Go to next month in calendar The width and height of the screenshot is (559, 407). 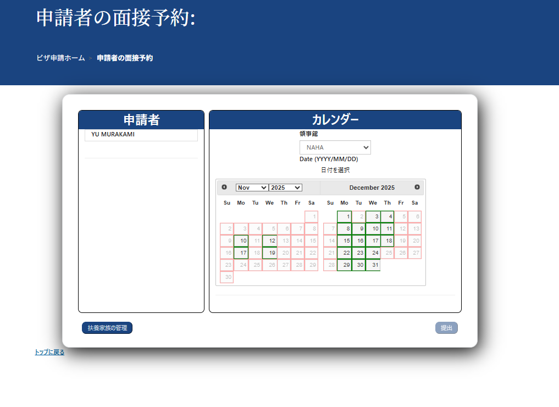417,188
